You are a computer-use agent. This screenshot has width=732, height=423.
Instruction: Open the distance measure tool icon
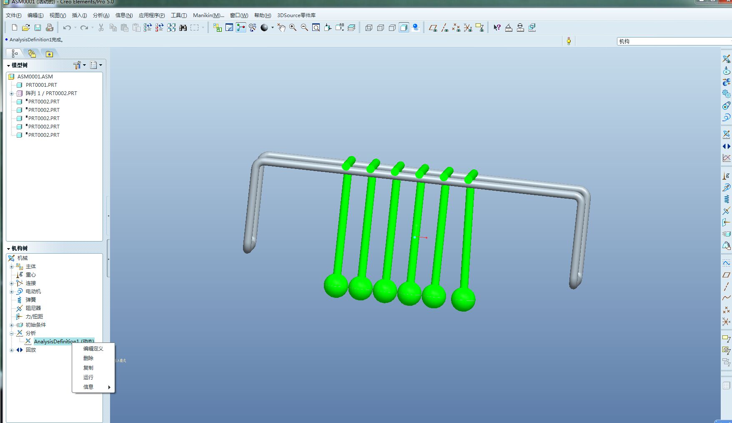pyautogui.click(x=509, y=28)
